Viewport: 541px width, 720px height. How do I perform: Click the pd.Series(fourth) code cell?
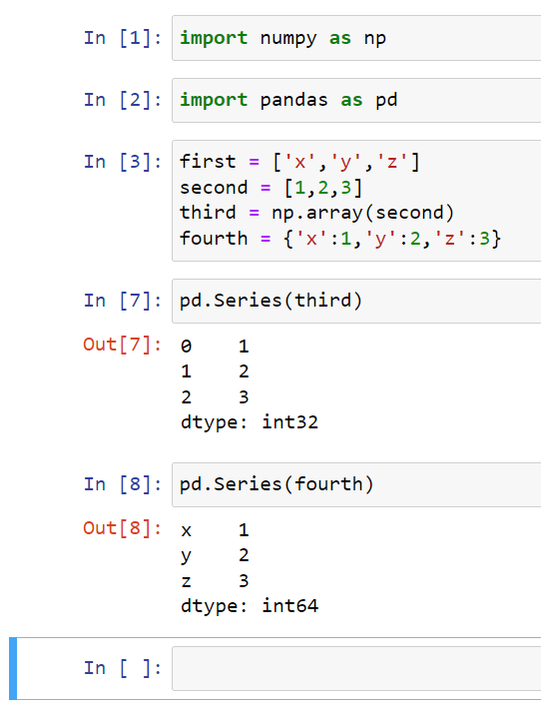tap(356, 484)
